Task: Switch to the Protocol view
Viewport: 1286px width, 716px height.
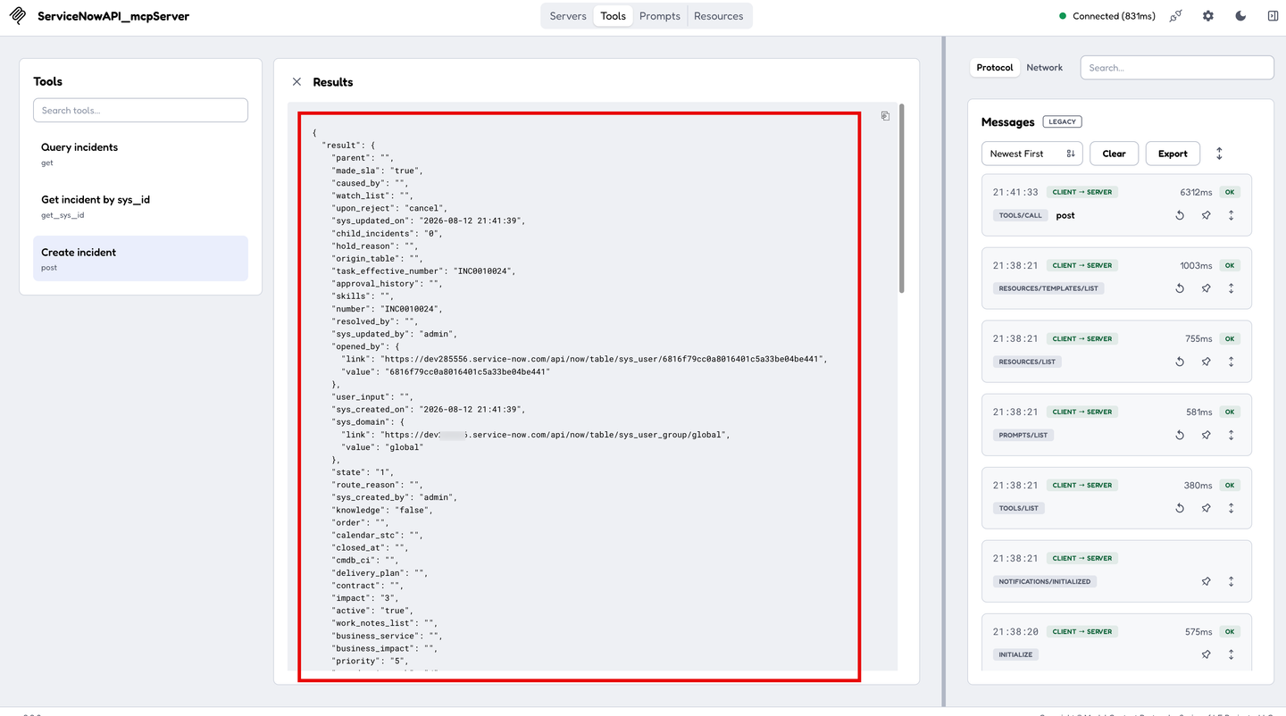Action: (995, 68)
